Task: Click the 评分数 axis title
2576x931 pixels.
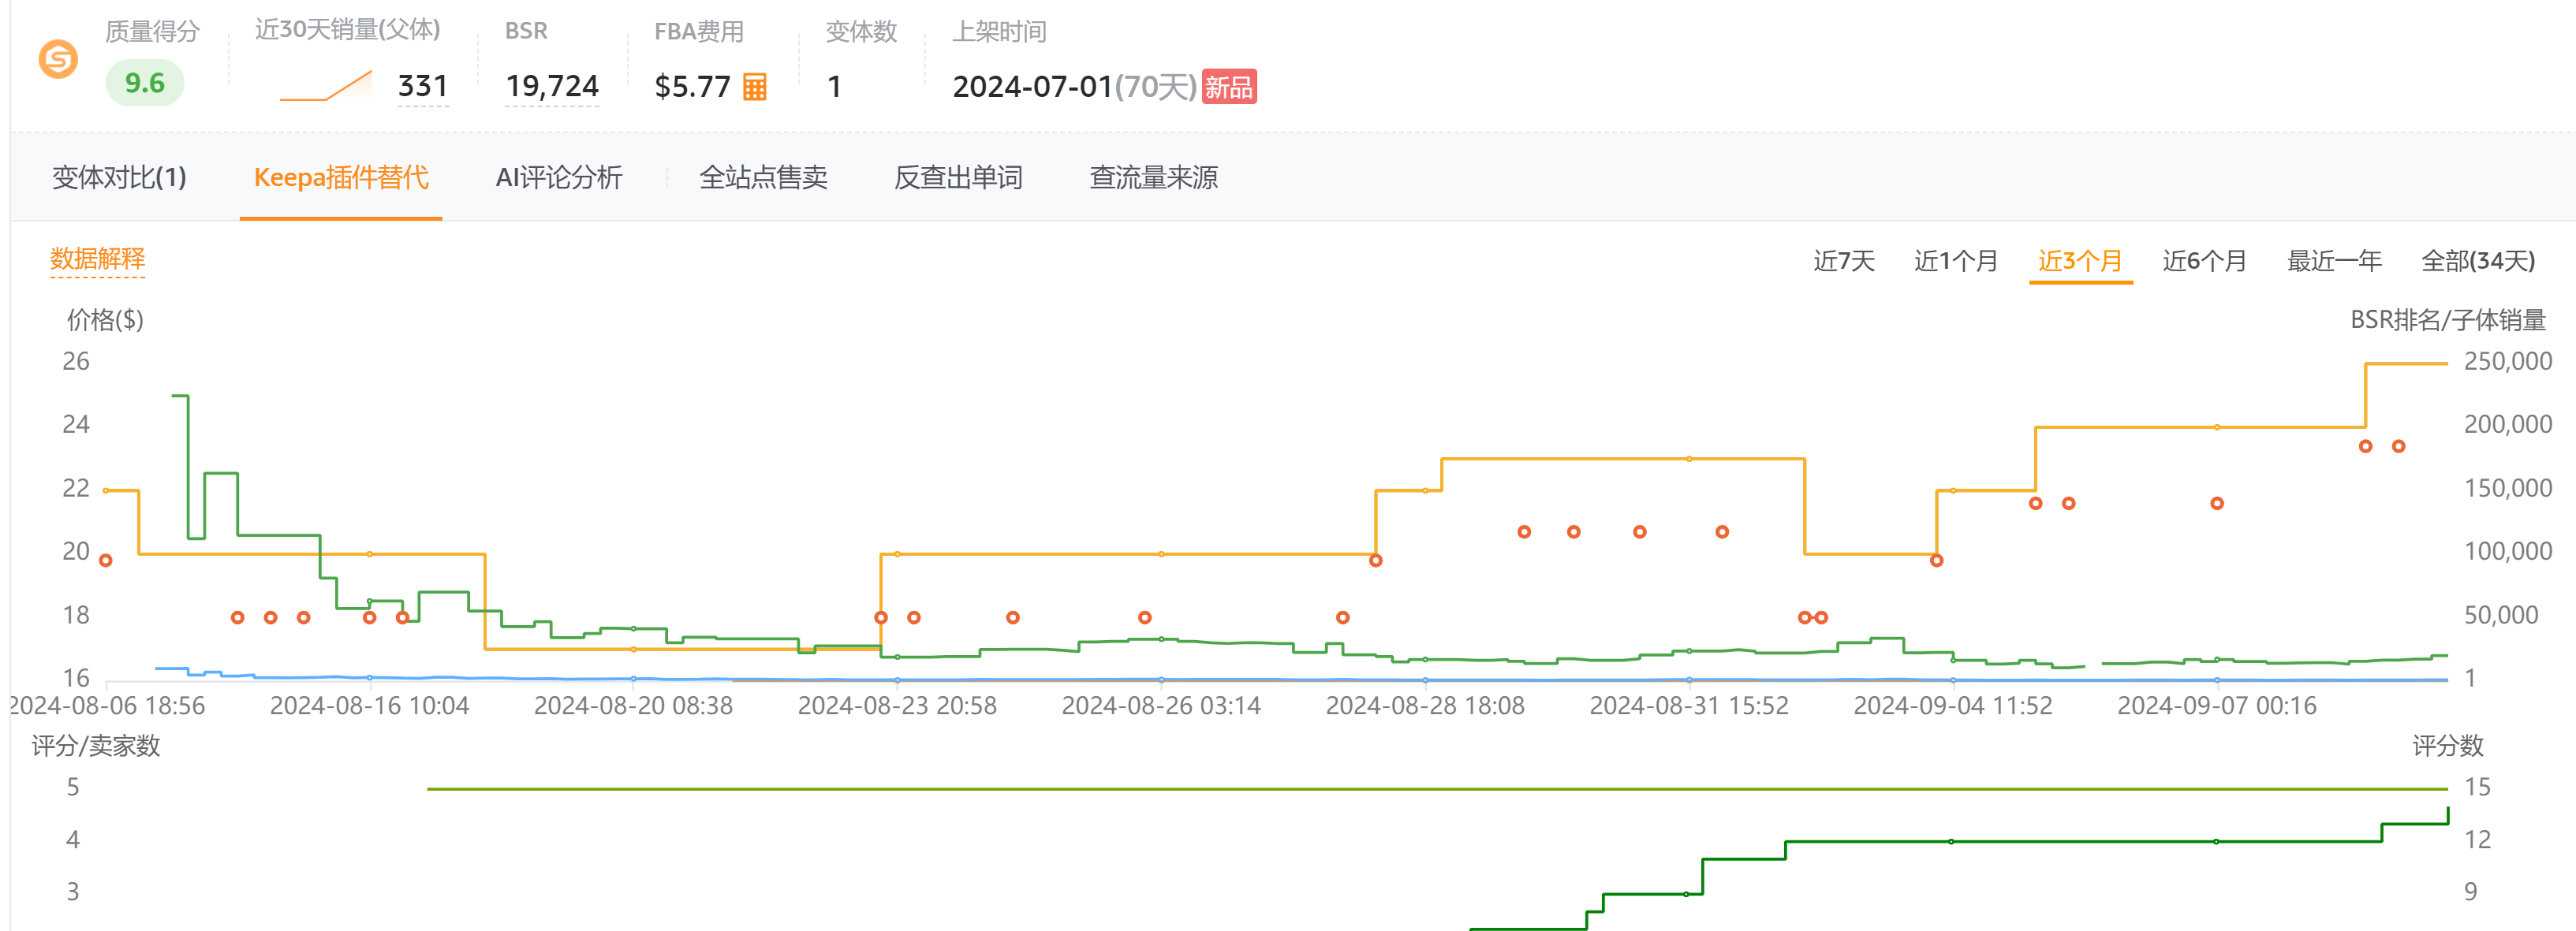Action: pos(2447,746)
